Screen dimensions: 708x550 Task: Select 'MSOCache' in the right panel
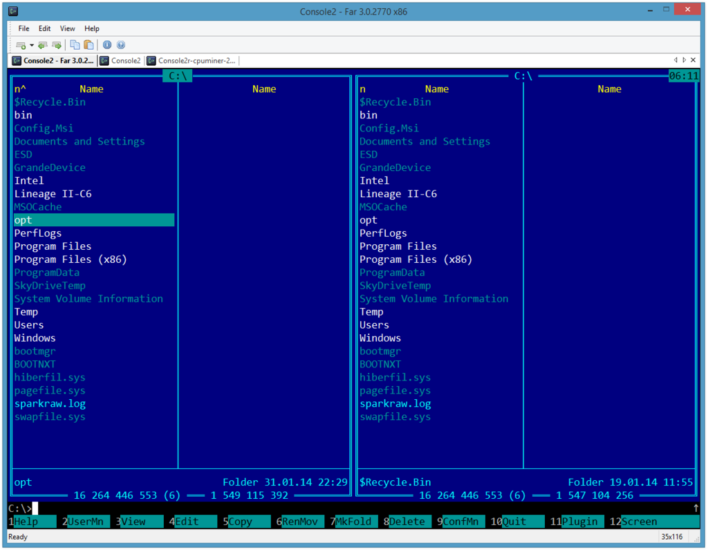pos(383,207)
